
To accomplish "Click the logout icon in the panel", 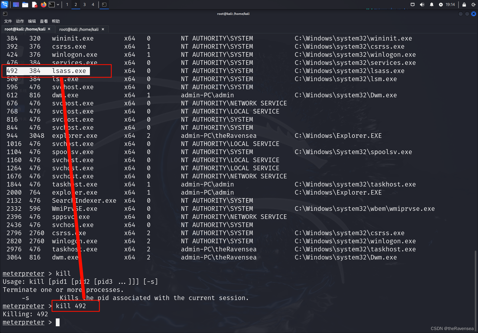I will pos(473,5).
